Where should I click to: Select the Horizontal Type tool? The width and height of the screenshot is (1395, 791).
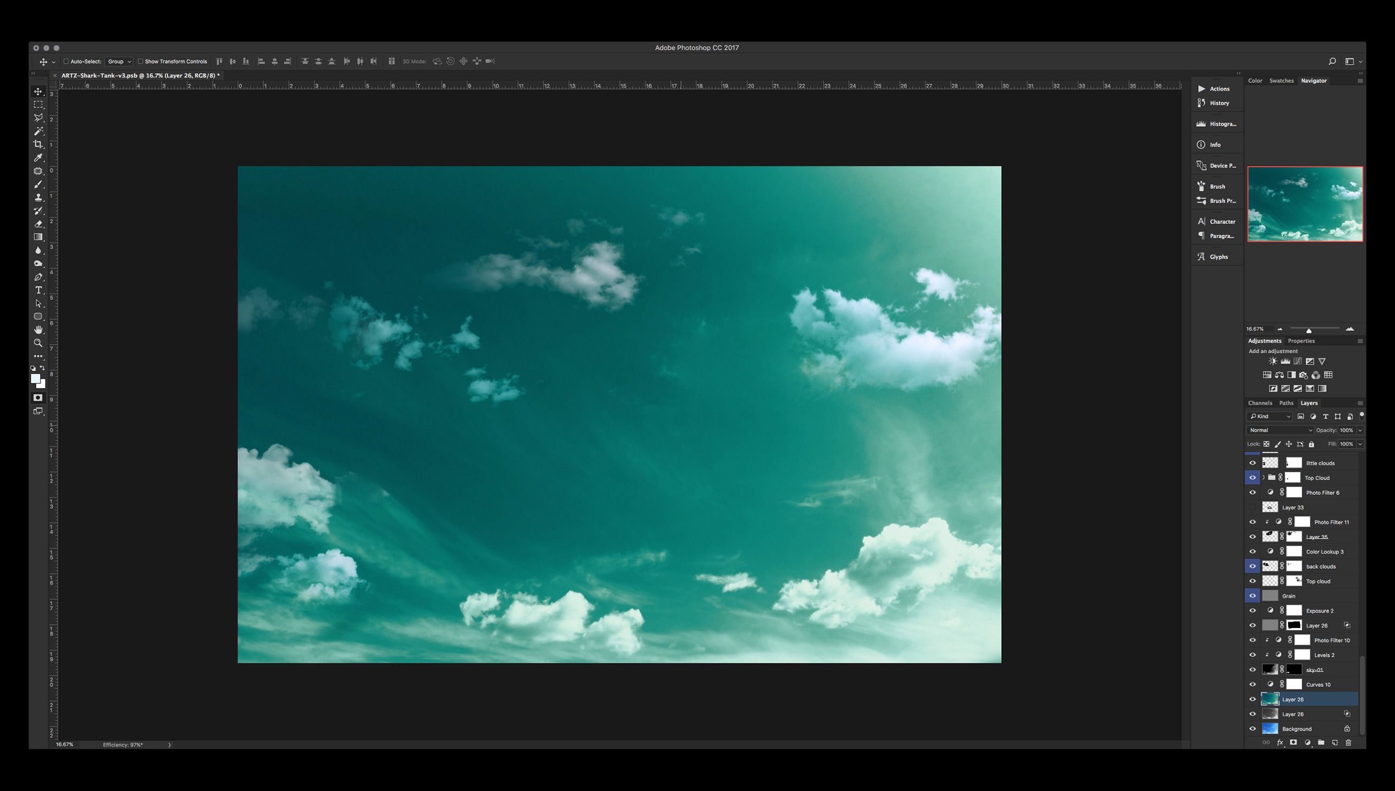(x=38, y=290)
